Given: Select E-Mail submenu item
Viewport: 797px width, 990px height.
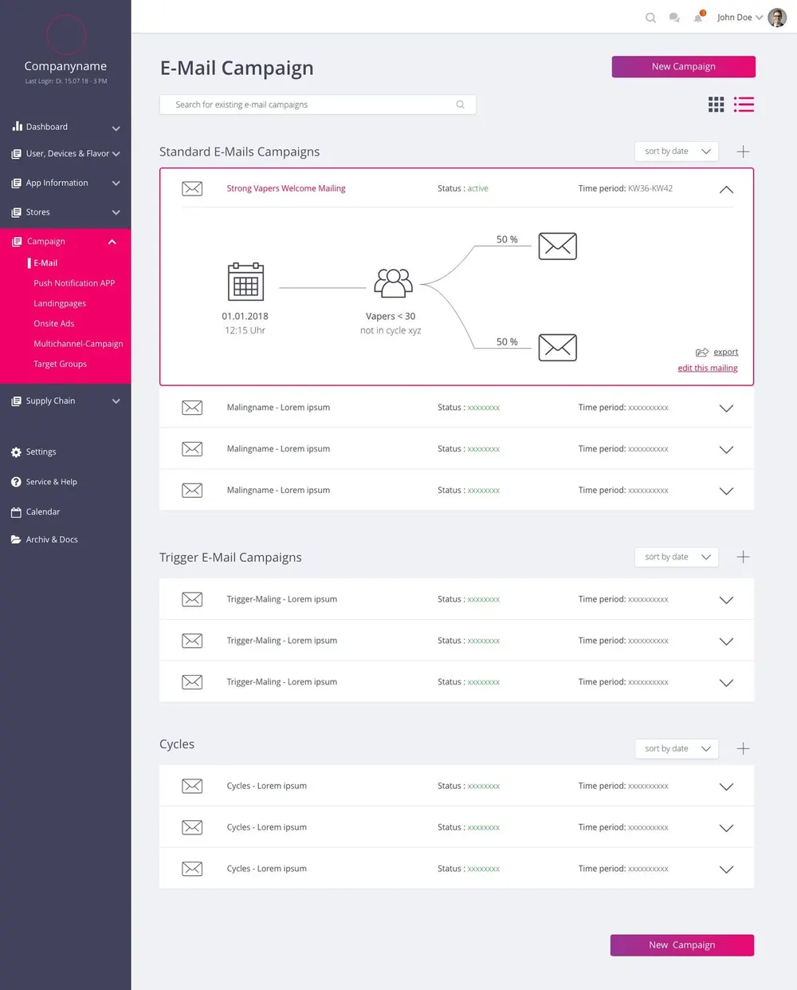Looking at the screenshot, I should [45, 263].
